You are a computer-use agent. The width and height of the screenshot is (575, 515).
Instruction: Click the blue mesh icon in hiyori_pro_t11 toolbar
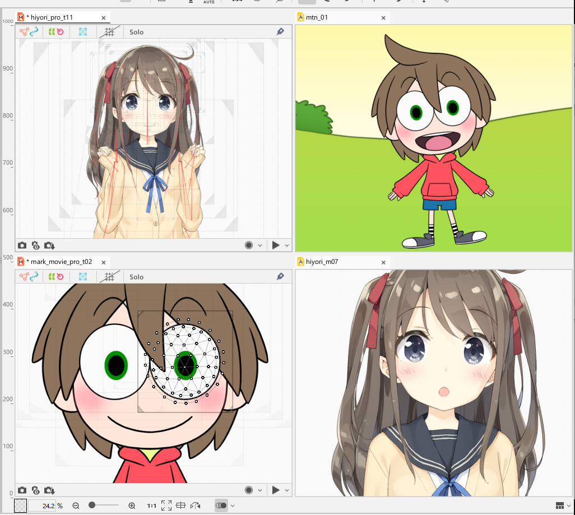coord(83,32)
